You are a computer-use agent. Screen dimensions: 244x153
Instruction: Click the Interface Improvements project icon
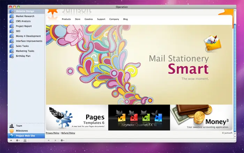[12, 41]
